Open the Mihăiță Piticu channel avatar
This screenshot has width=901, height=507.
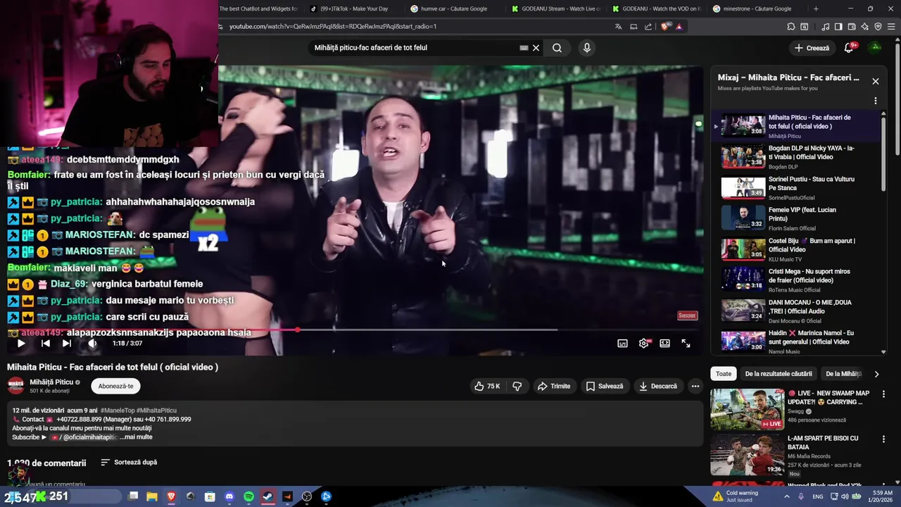(x=15, y=386)
